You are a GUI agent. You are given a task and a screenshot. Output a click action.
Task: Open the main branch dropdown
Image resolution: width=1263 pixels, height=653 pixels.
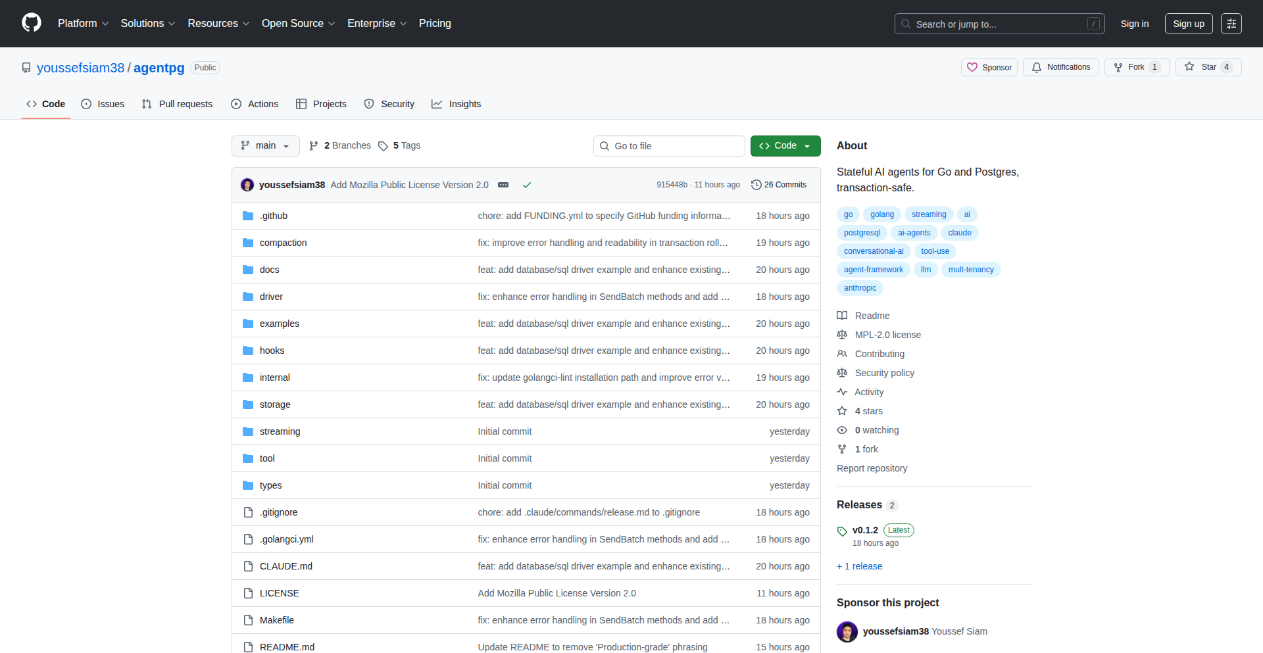pos(265,145)
